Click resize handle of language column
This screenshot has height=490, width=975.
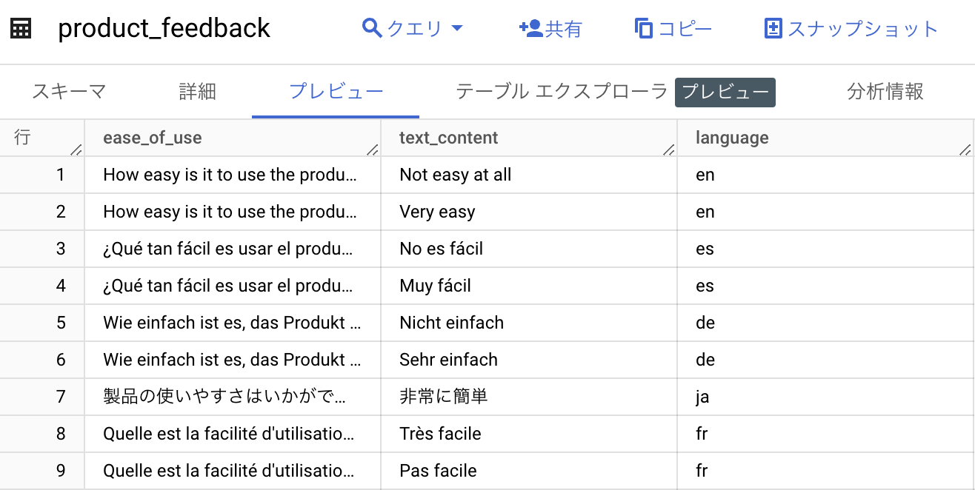click(965, 150)
